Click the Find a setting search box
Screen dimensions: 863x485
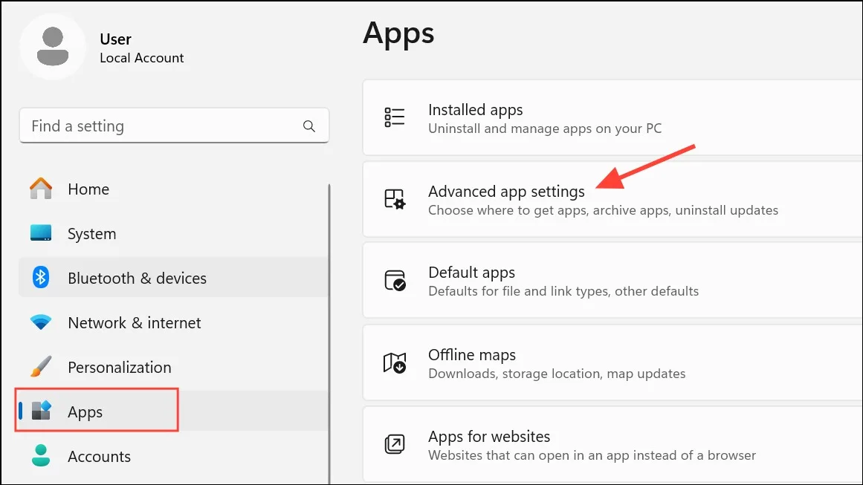(174, 126)
